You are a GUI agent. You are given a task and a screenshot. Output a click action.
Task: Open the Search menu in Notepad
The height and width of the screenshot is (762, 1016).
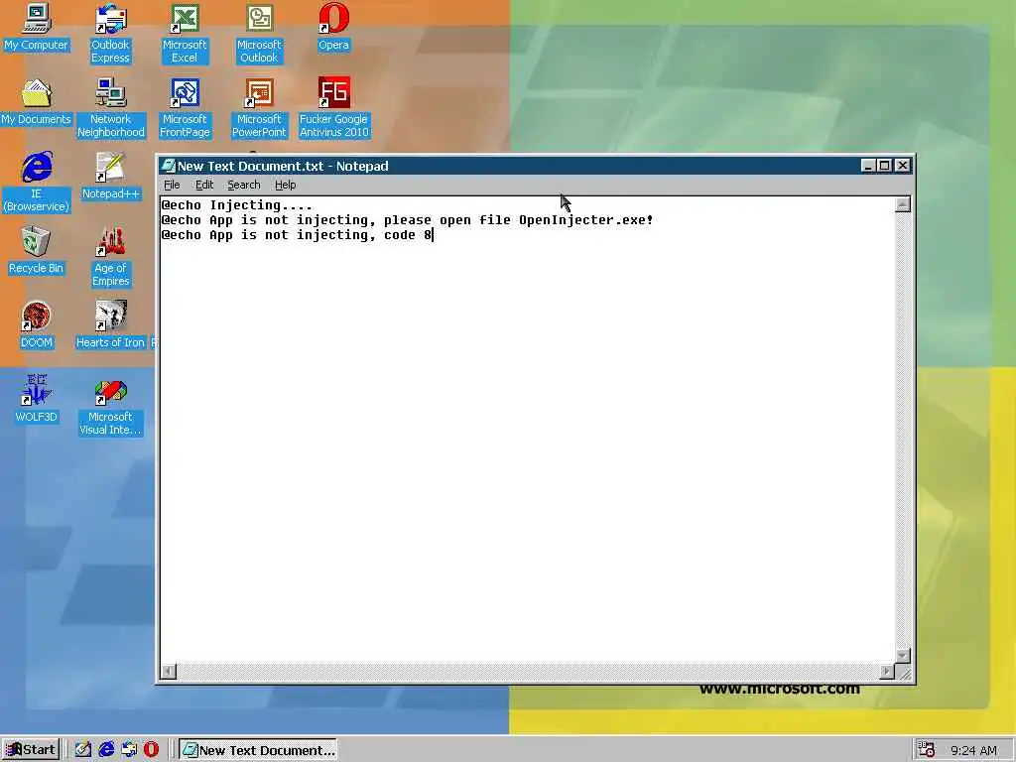(x=244, y=185)
